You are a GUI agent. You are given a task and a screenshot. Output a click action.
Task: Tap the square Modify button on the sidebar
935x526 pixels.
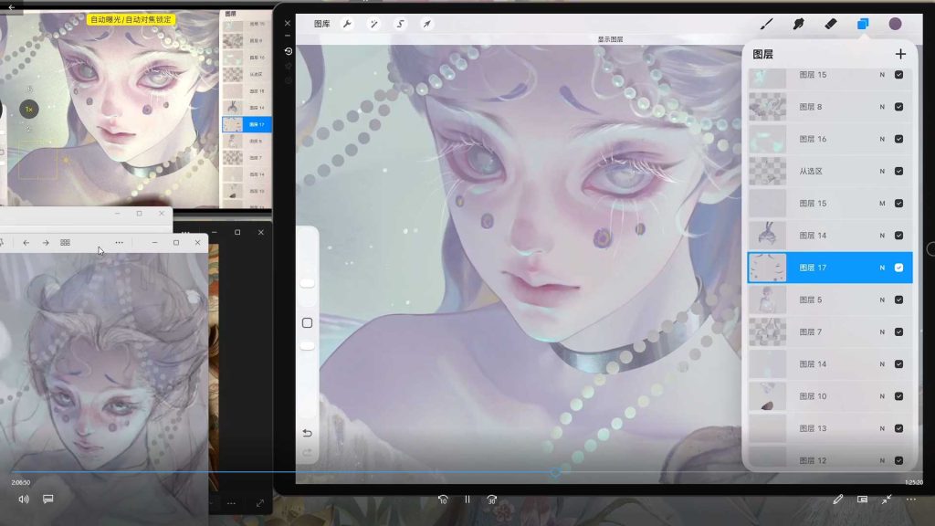(x=307, y=323)
